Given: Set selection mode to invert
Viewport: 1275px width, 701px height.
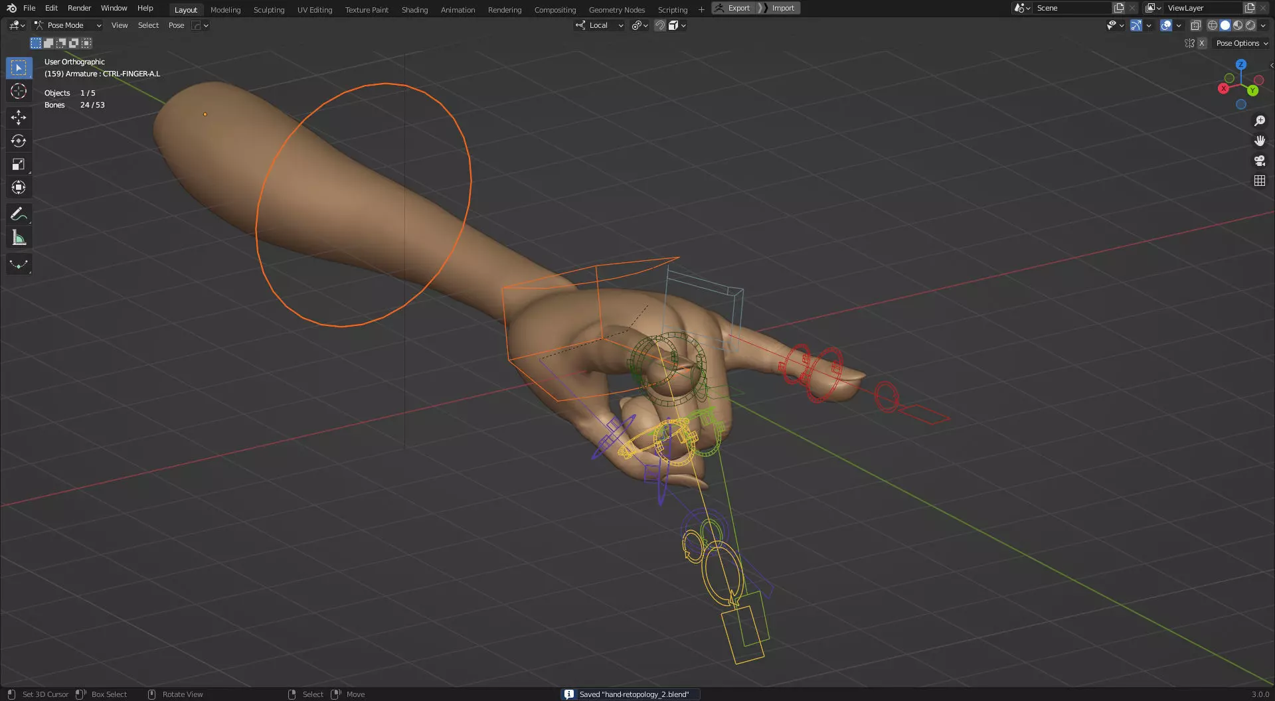Looking at the screenshot, I should pyautogui.click(x=74, y=43).
